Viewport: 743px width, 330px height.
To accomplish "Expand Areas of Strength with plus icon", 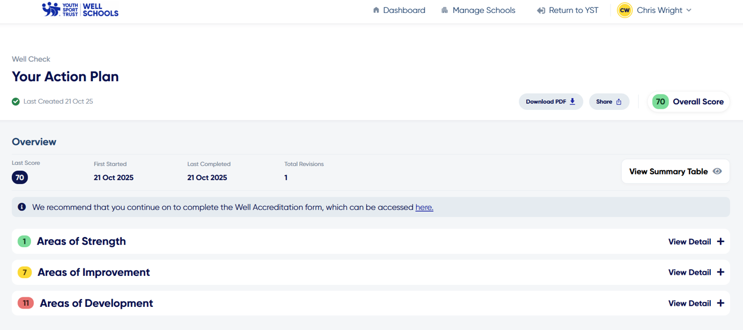I will click(720, 242).
